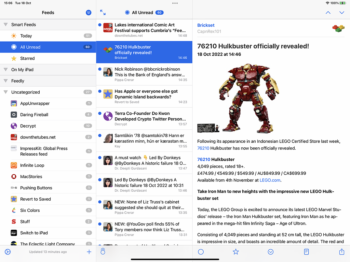350x262 pixels.
Task: Open the AppUnwrapper feed
Action: tap(48, 103)
